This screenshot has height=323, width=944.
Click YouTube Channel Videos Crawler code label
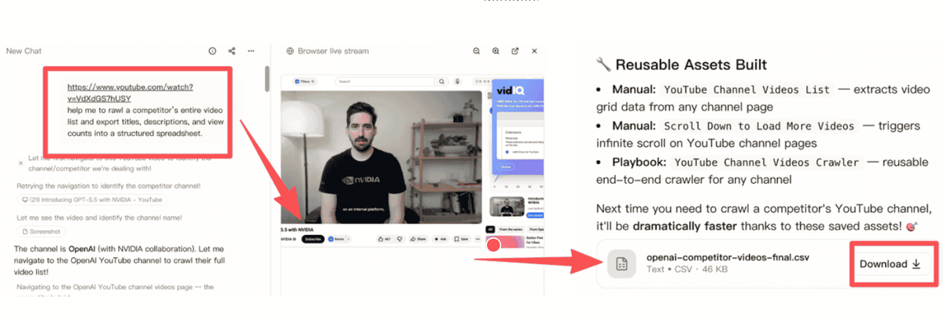pyautogui.click(x=766, y=161)
